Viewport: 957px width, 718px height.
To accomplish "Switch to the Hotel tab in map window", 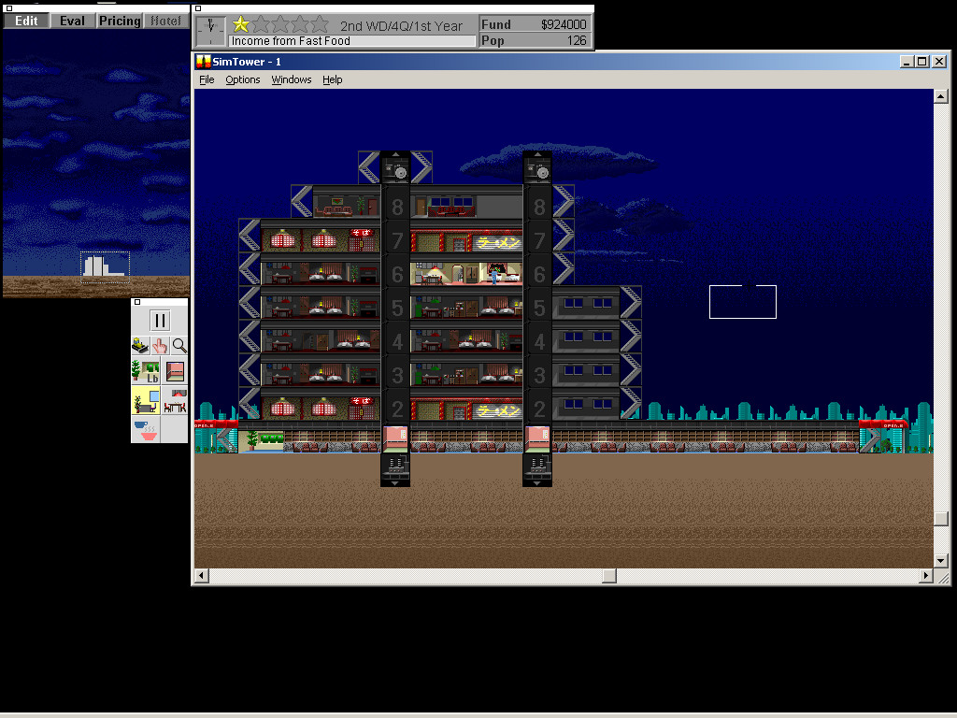I will (x=166, y=21).
